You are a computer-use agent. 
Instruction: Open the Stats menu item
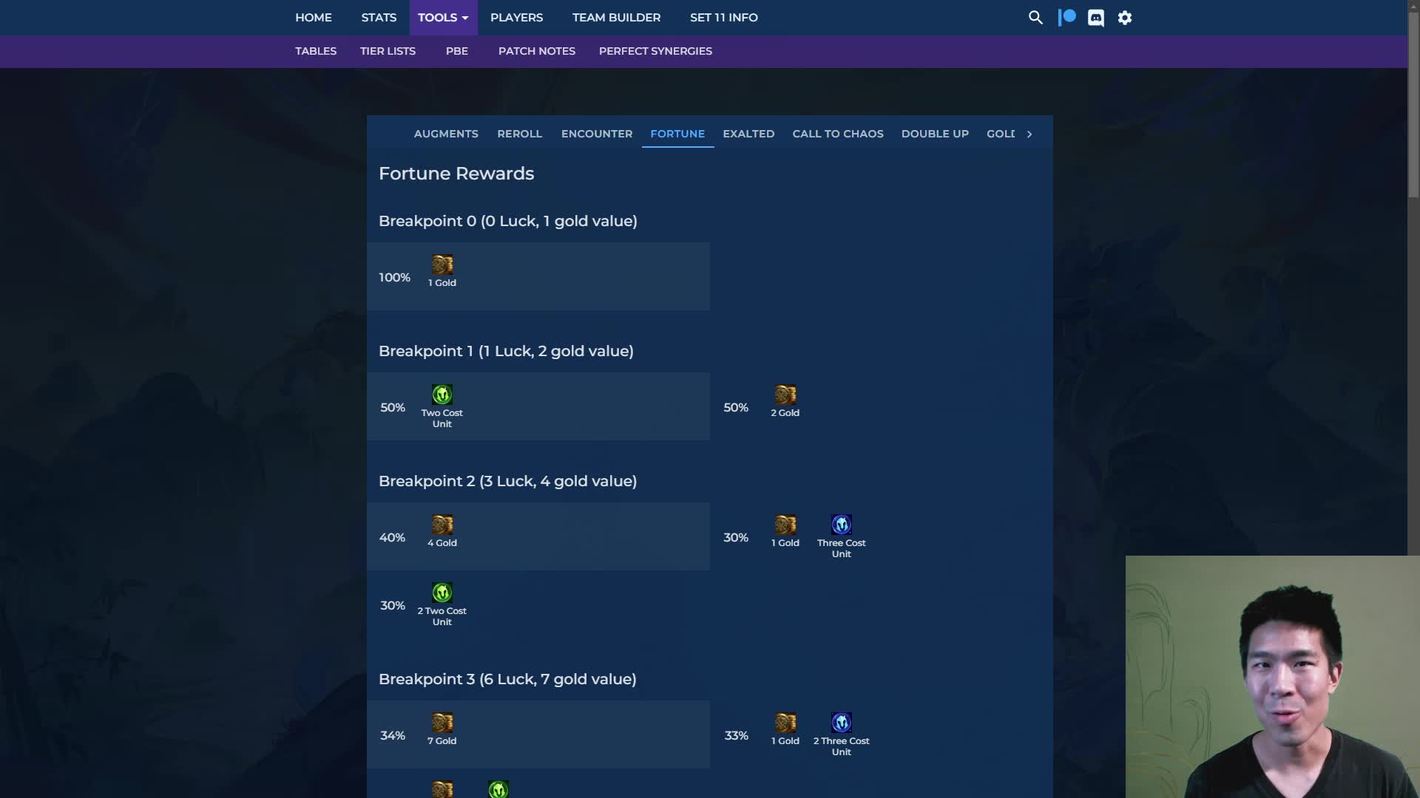click(379, 18)
